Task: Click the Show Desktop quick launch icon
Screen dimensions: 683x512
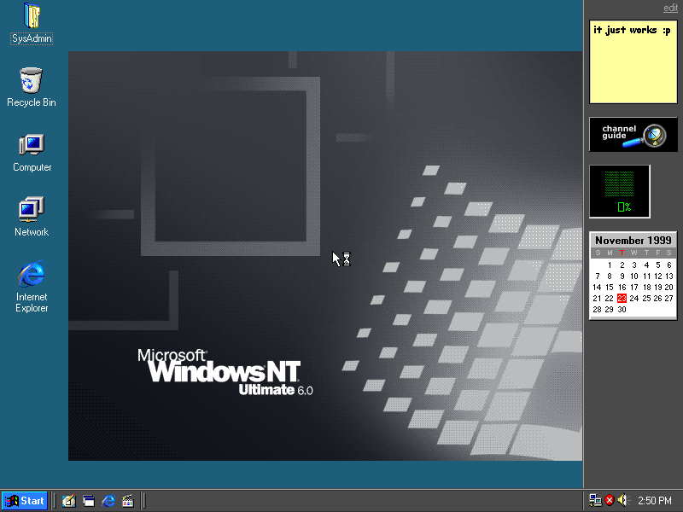Action: [89, 501]
